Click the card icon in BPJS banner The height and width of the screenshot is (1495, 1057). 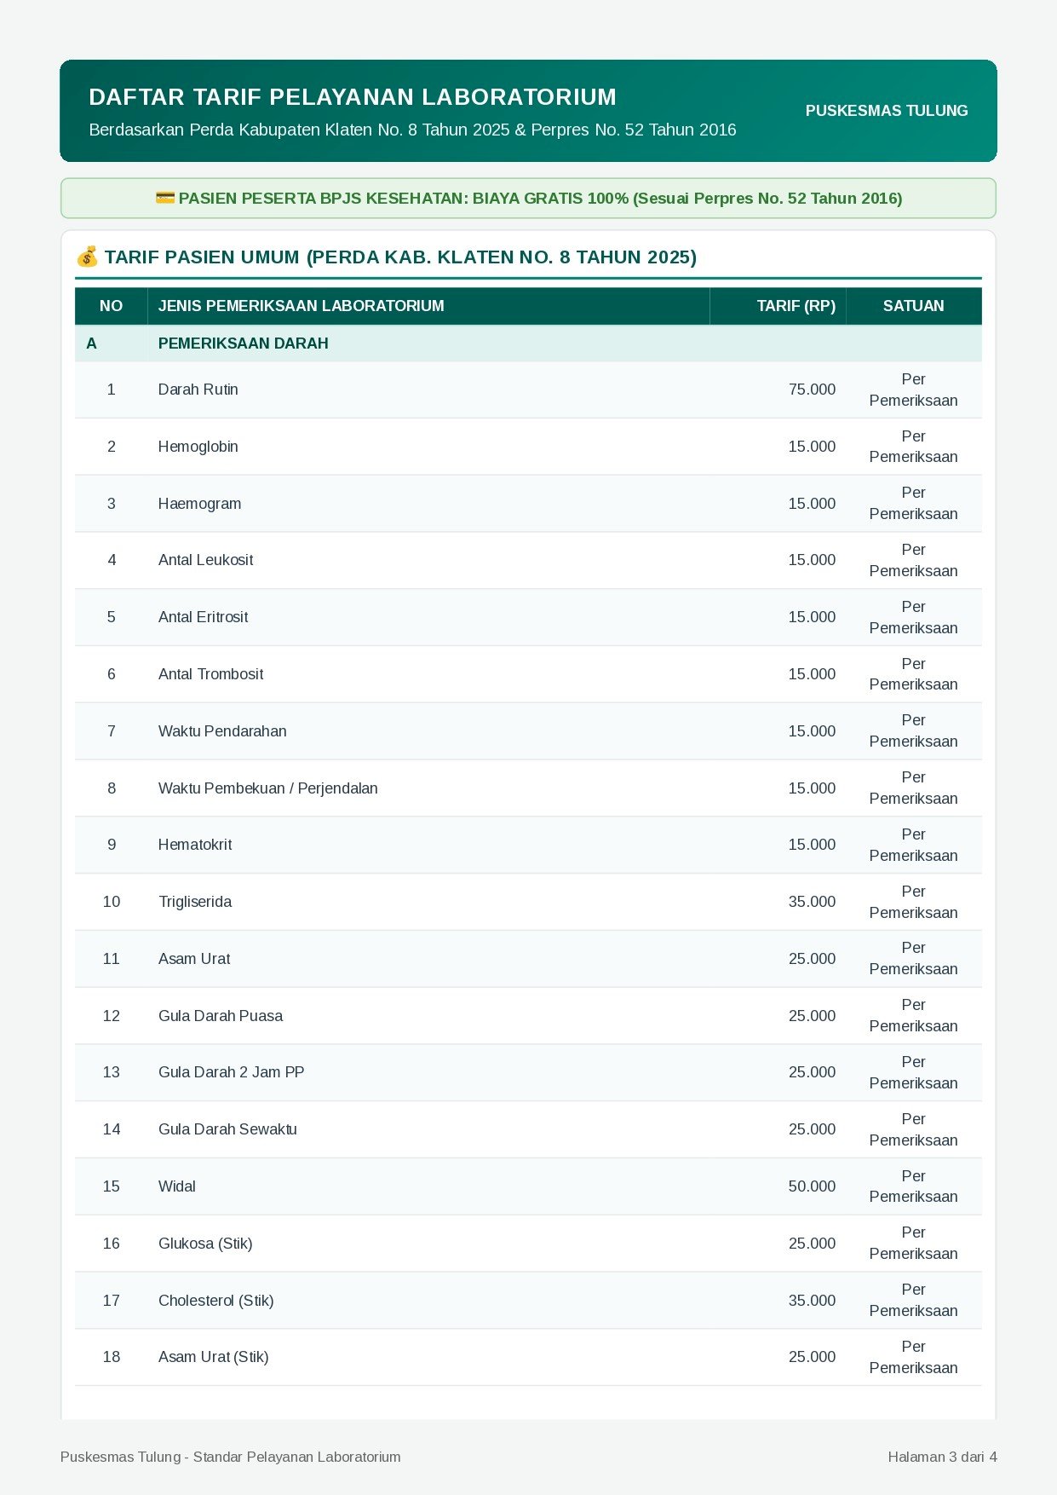(165, 198)
